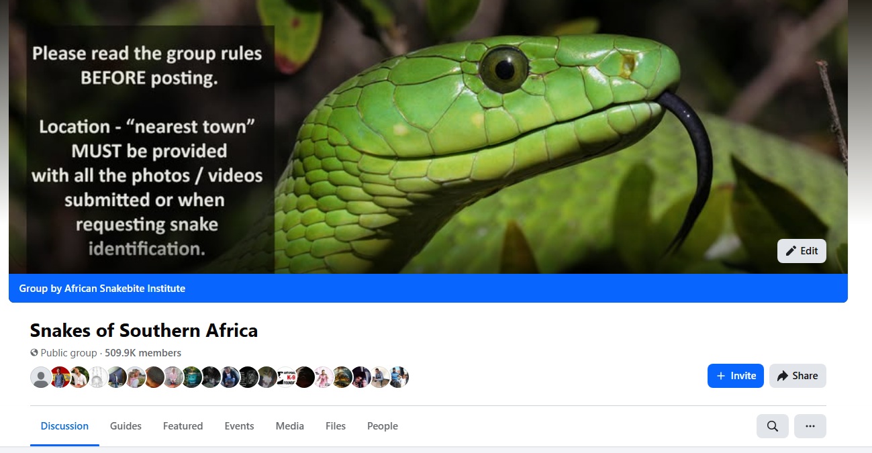Viewport: 872px width, 453px height.
Task: Click the search magnifier icon button
Action: coord(773,426)
